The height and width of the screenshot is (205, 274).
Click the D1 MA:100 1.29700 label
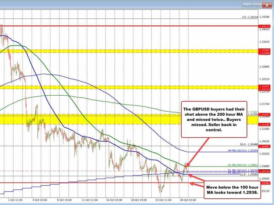tap(243, 170)
